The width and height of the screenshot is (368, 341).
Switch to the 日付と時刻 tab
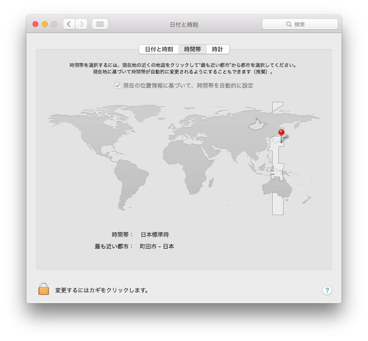pyautogui.click(x=159, y=49)
